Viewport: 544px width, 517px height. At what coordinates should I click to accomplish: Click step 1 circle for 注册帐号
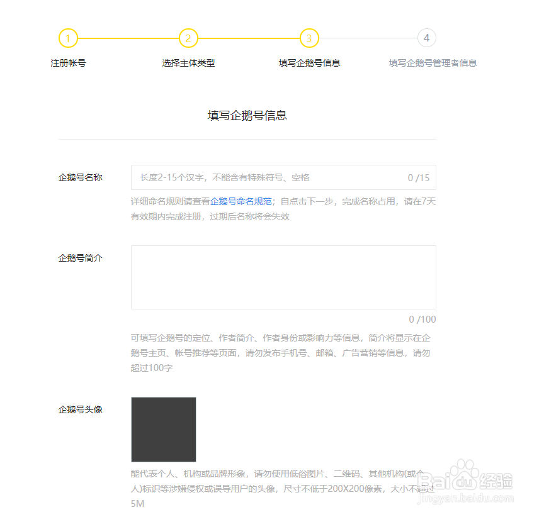pos(67,38)
